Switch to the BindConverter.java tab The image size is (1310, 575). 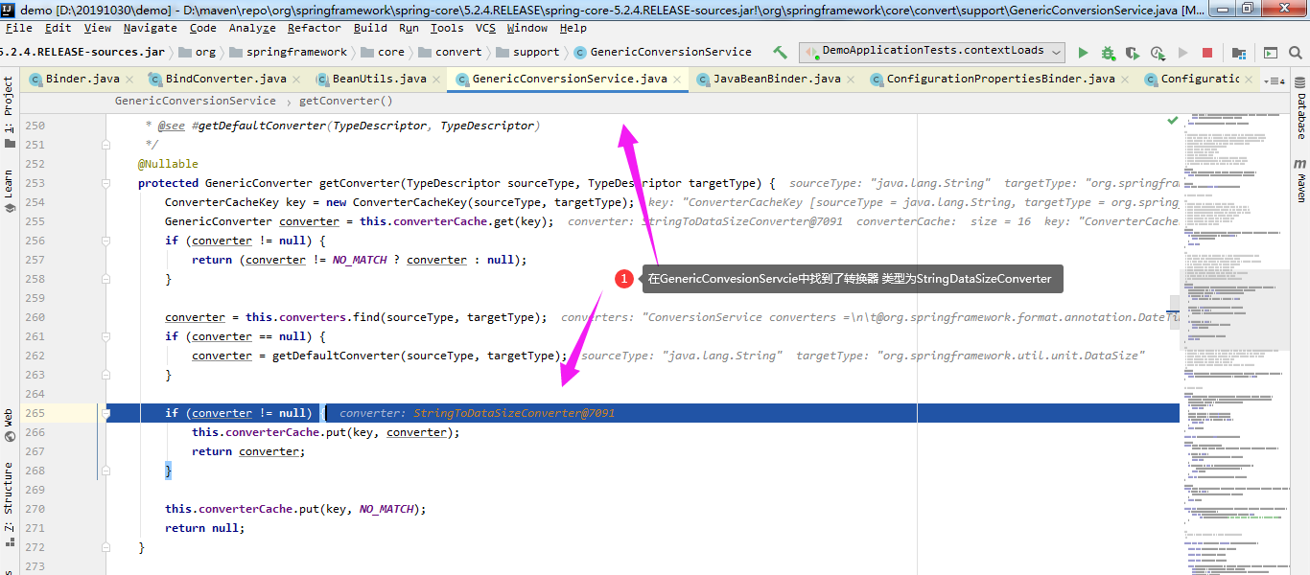(226, 80)
